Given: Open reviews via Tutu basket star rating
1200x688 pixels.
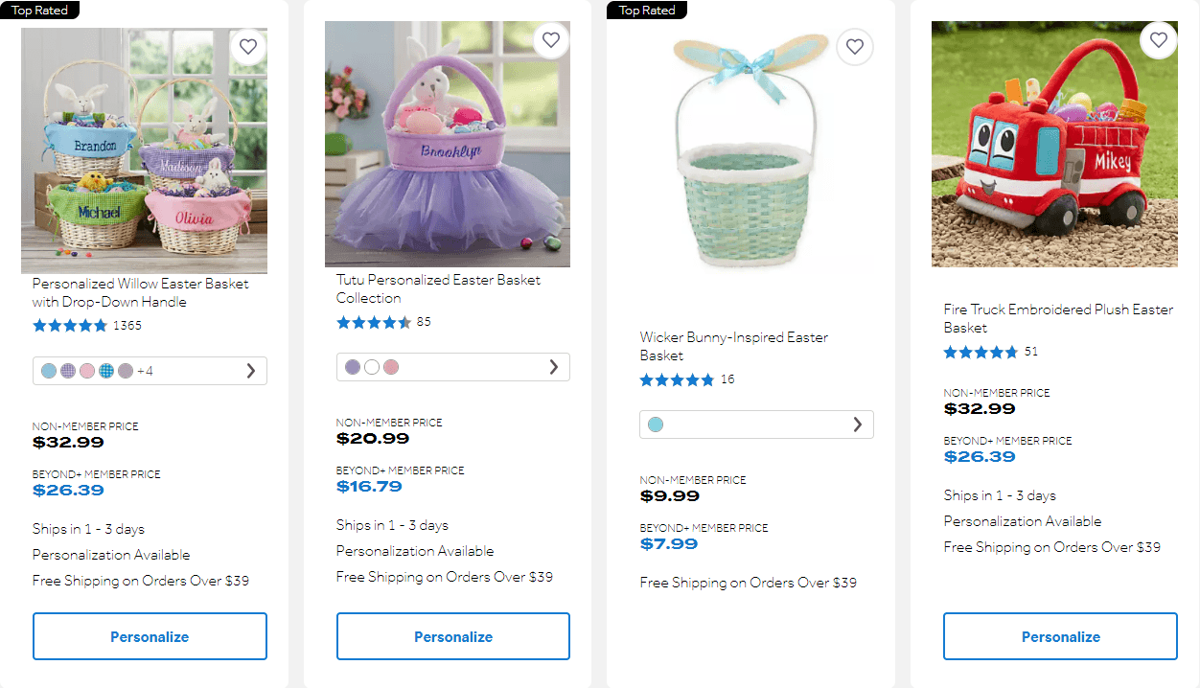Looking at the screenshot, I should coord(373,322).
